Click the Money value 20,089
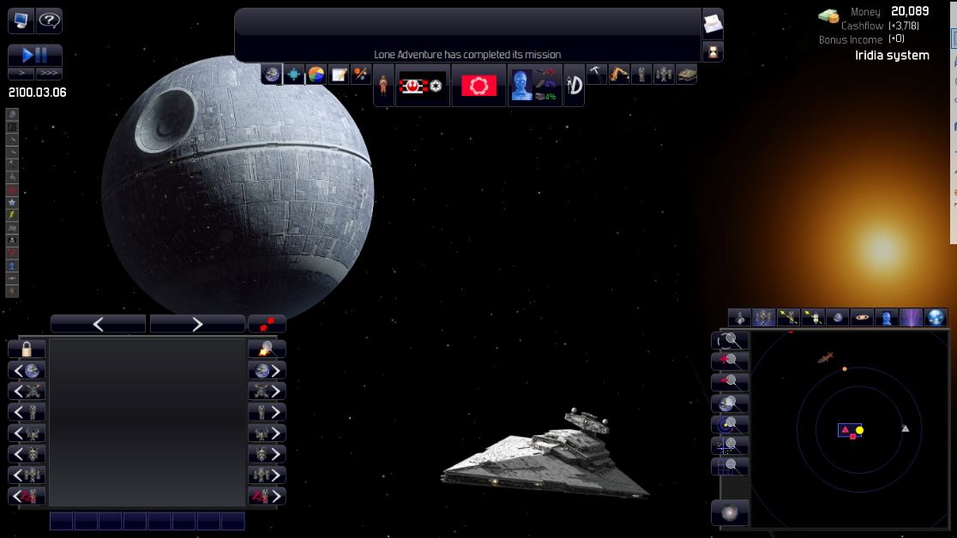957x538 pixels. pyautogui.click(x=909, y=11)
